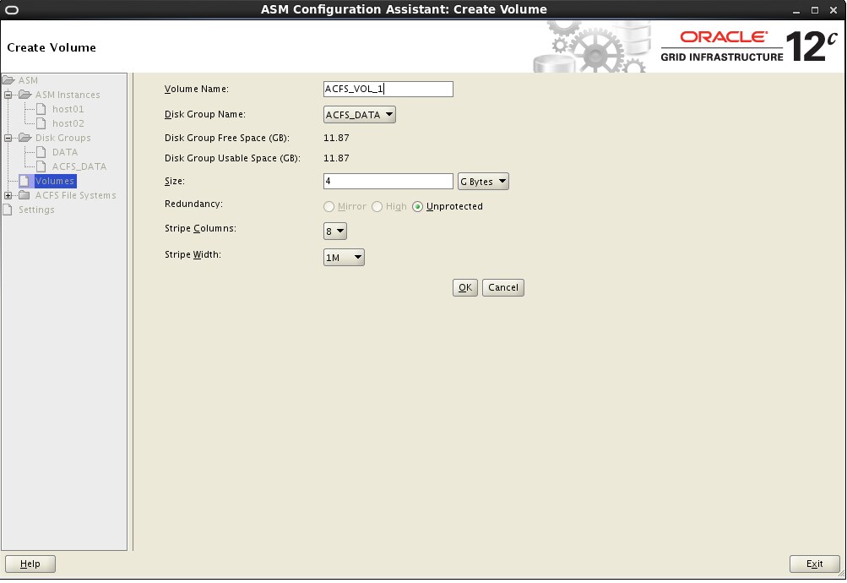Click the ASM Instances folder icon
Image resolution: width=847 pixels, height=583 pixels.
click(x=24, y=95)
